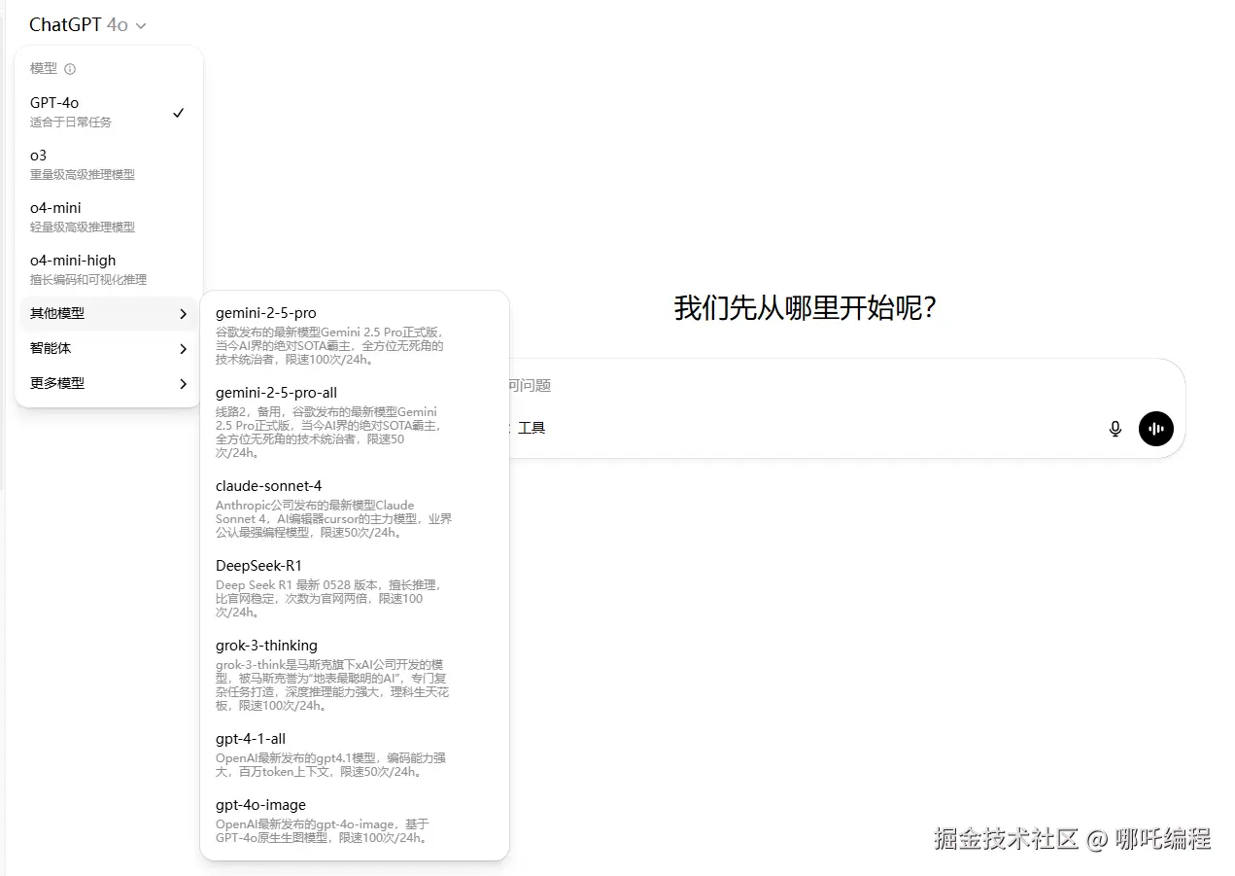Click the microphone dictation icon
The image size is (1235, 876).
[1115, 429]
